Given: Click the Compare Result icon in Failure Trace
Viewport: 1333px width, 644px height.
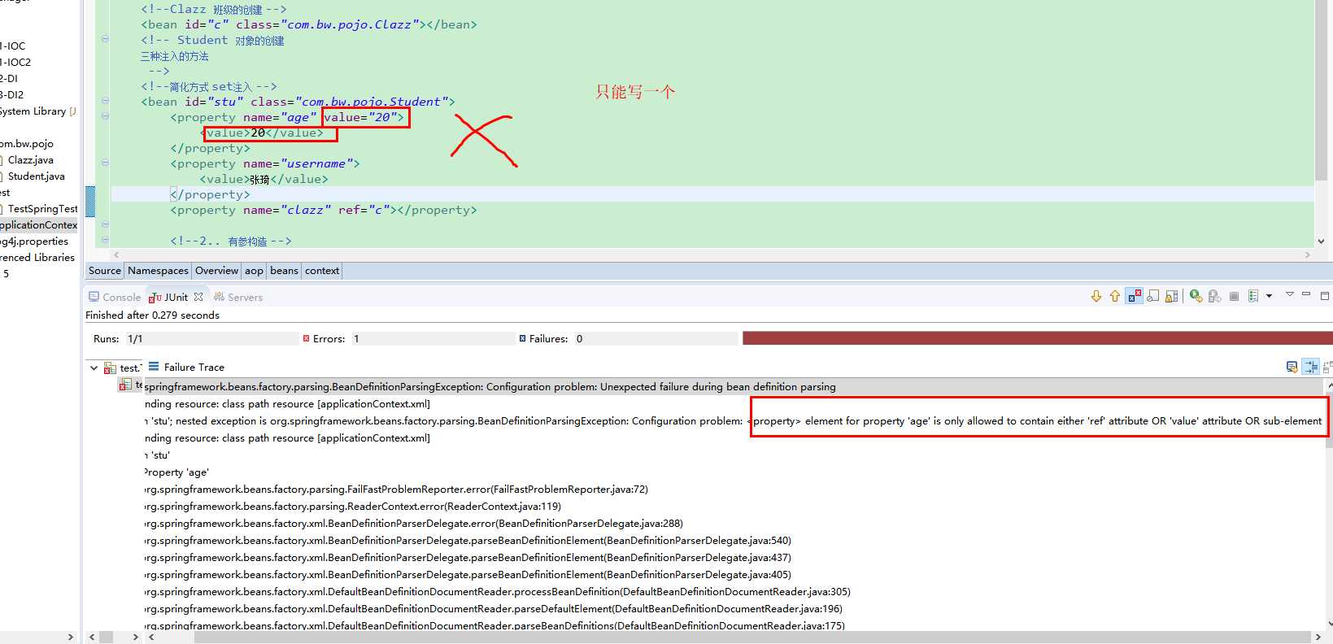Looking at the screenshot, I should [1327, 367].
